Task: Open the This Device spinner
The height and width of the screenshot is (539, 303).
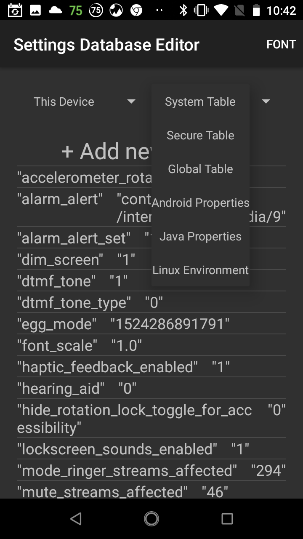Action: pos(64,101)
